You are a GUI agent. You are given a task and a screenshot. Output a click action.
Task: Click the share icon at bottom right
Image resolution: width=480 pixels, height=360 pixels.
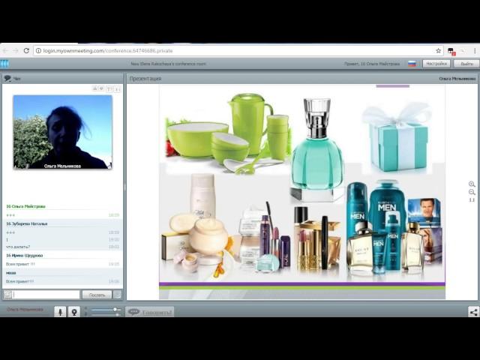pos(473,312)
